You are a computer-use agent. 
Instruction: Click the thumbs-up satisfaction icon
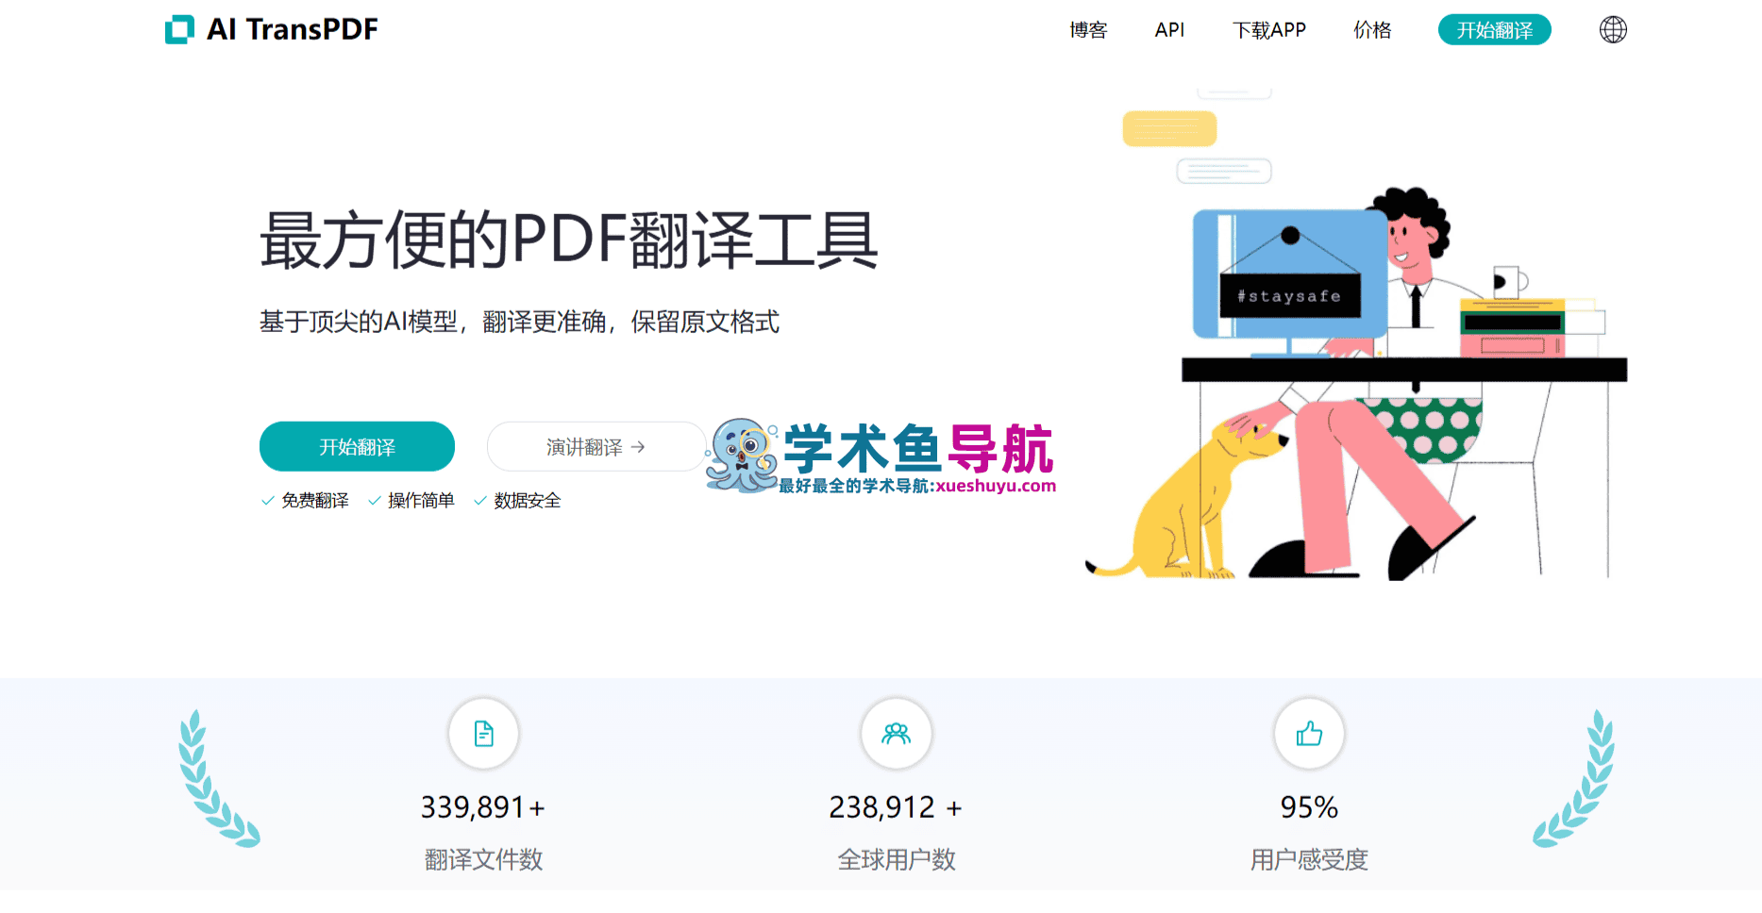pos(1309,734)
